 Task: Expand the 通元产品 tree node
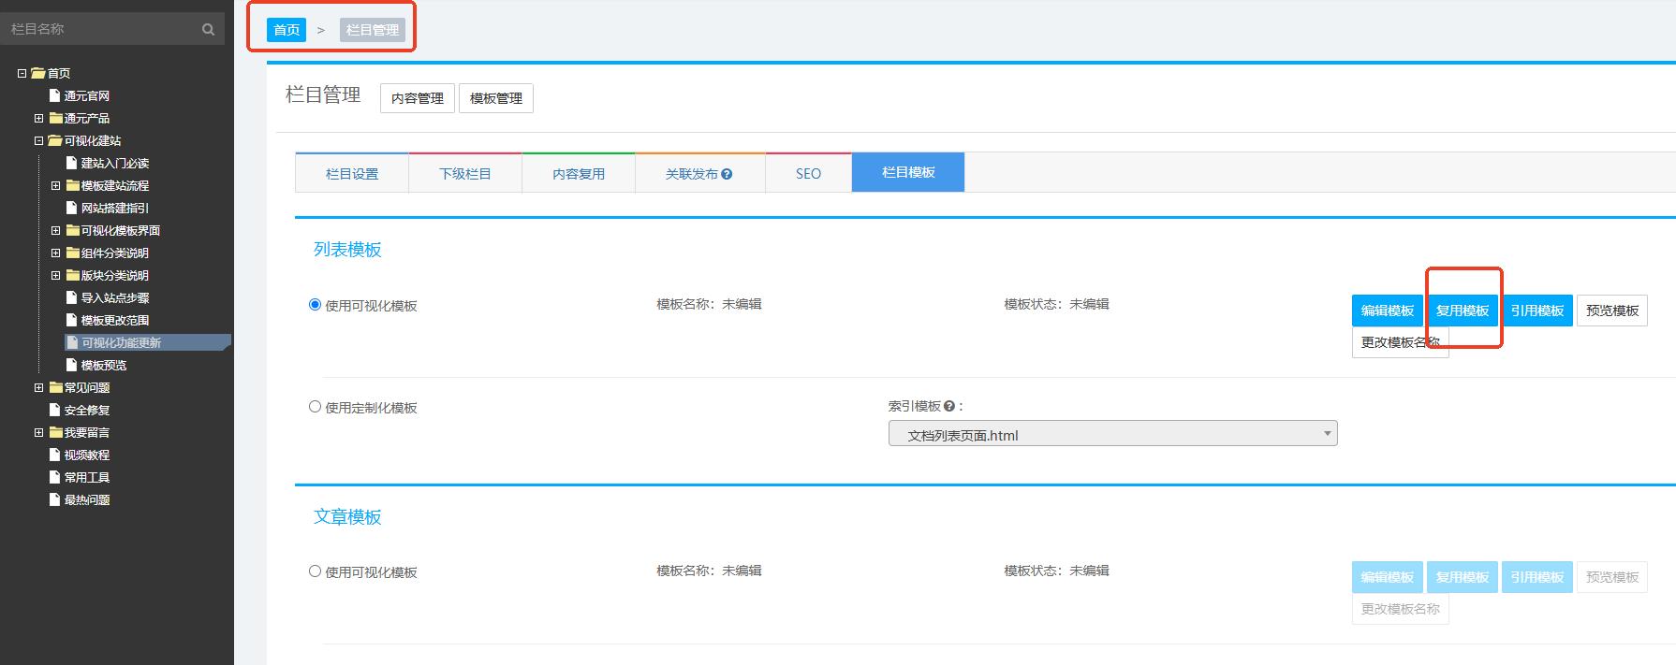pos(38,118)
